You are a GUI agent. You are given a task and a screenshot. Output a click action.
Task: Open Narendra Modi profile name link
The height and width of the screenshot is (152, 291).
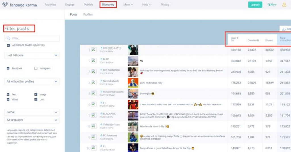[x=111, y=81]
